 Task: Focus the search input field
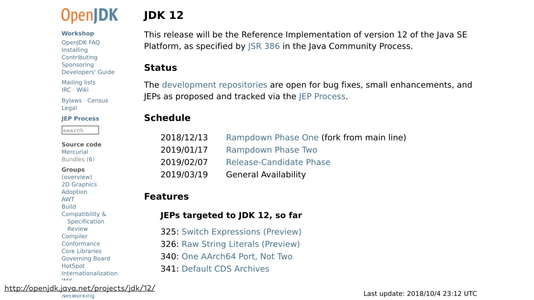click(x=80, y=130)
